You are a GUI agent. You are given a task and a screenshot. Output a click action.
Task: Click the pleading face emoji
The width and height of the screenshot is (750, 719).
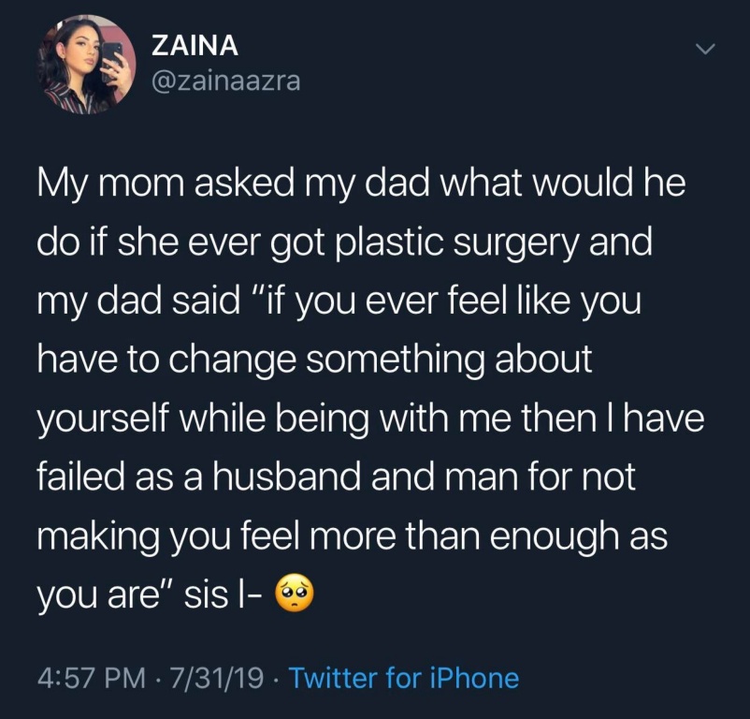[x=294, y=594]
